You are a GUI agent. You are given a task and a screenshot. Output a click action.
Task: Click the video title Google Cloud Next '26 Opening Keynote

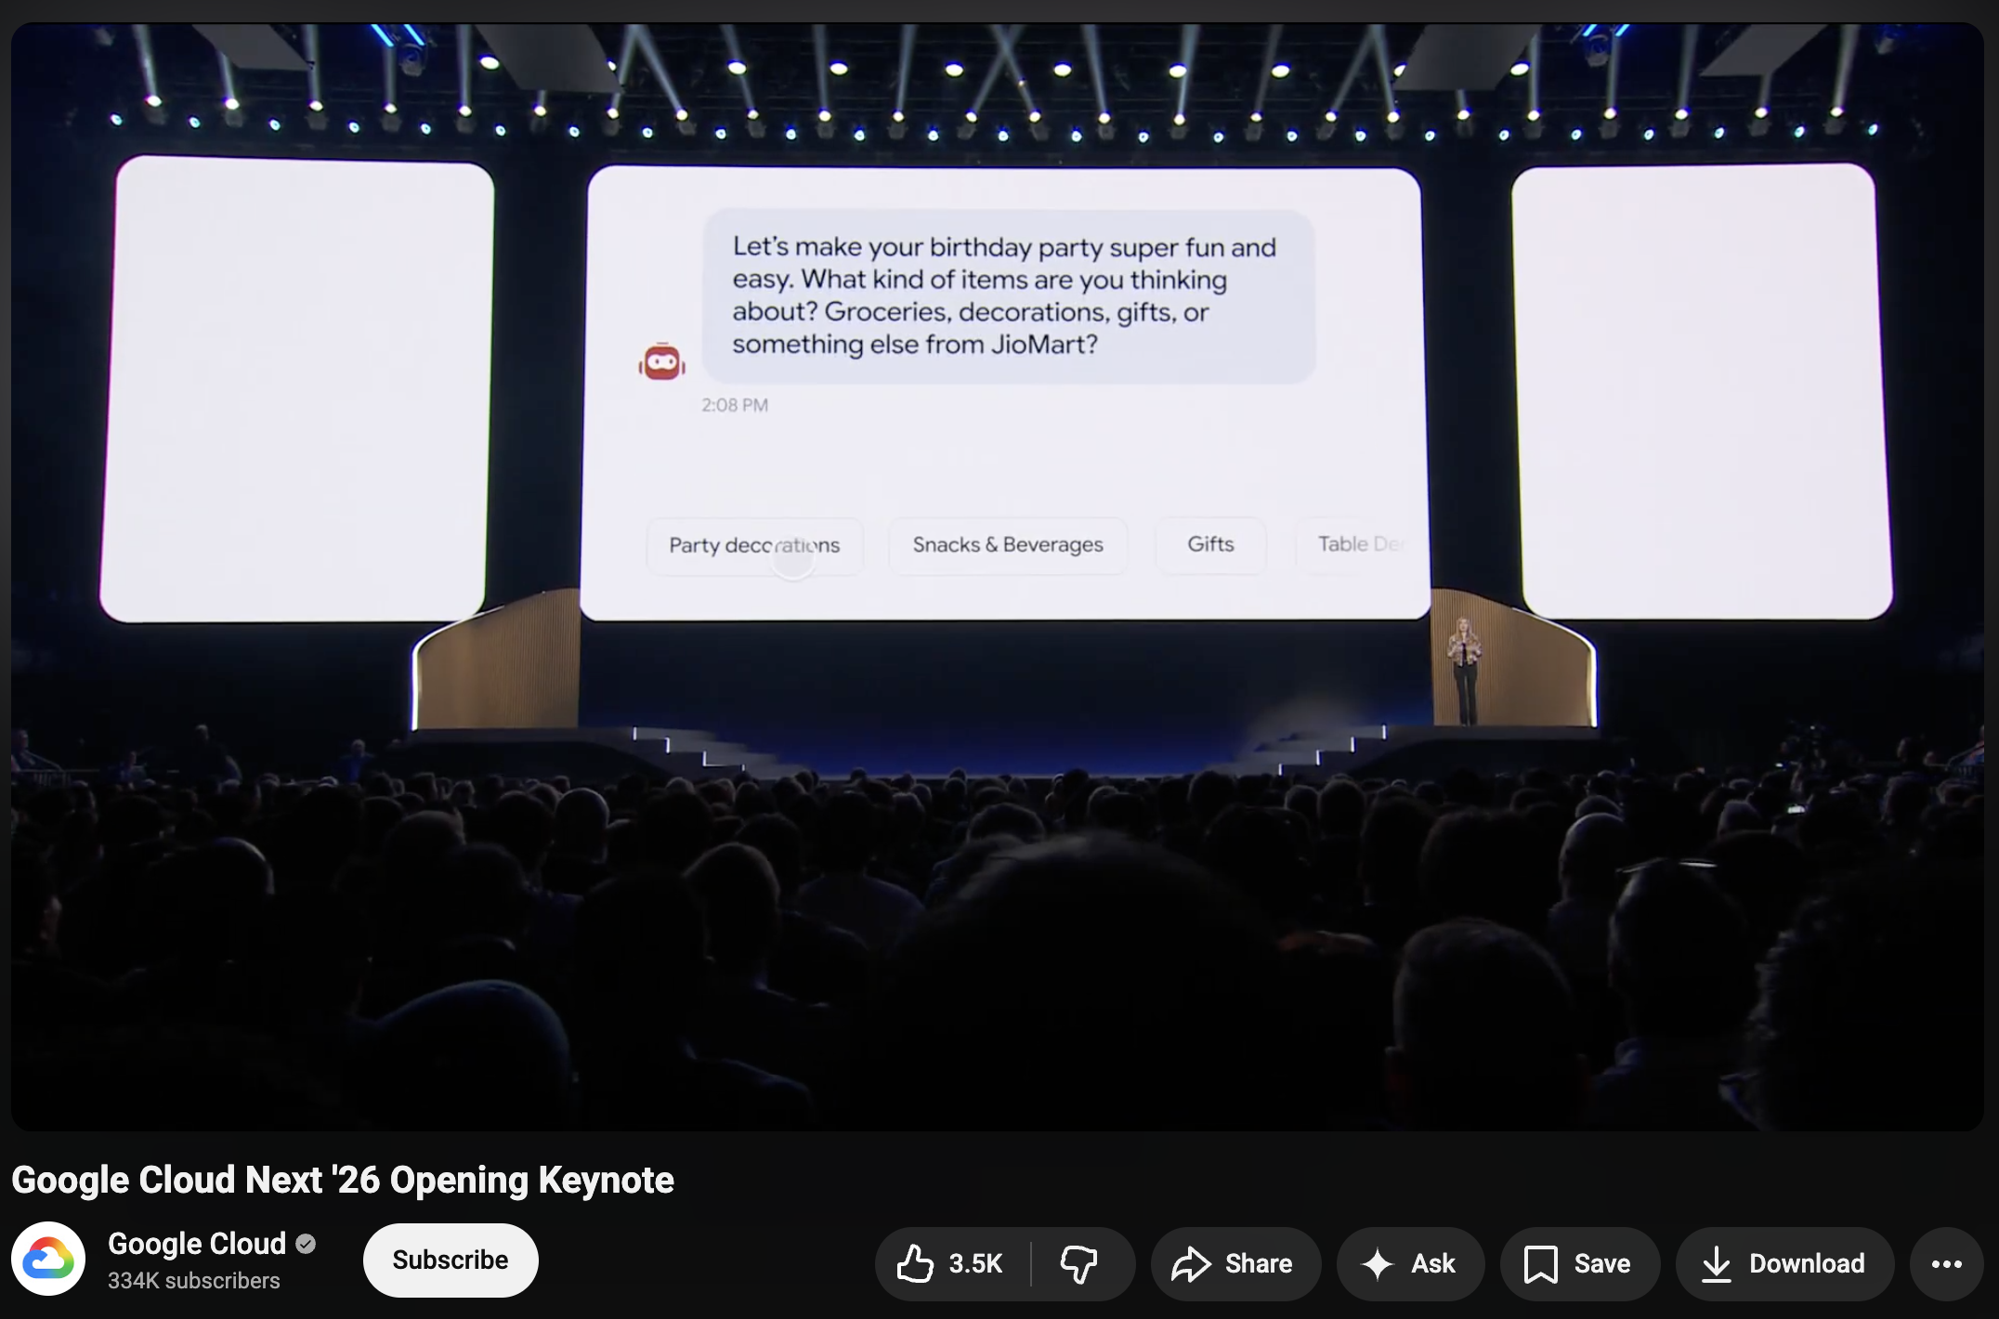pos(343,1180)
